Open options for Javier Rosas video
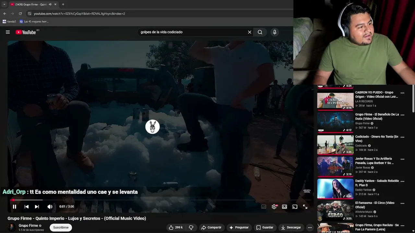 click(x=402, y=159)
